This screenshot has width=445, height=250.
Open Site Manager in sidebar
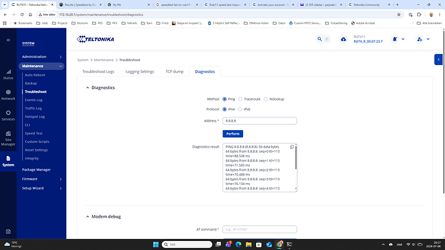8,139
